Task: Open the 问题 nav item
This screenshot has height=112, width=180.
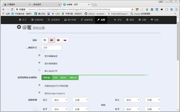Action: tap(142, 20)
